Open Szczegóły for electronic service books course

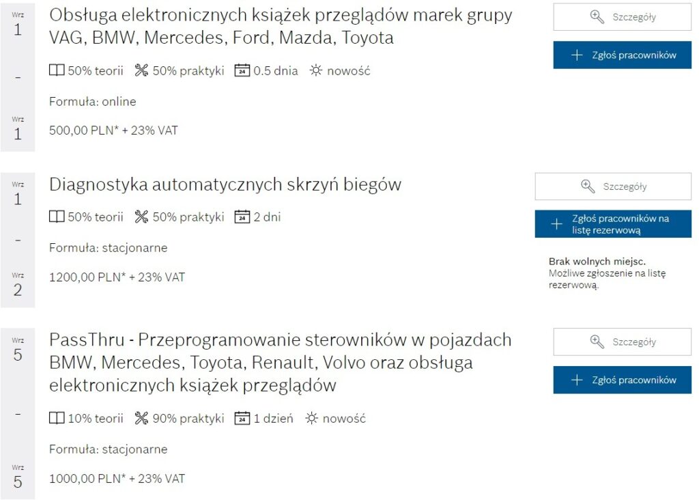tap(622, 17)
